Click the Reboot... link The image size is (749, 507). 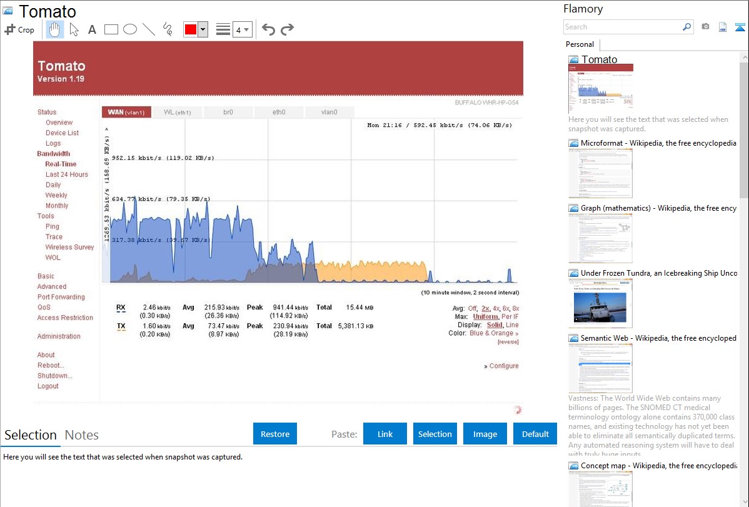pos(51,366)
